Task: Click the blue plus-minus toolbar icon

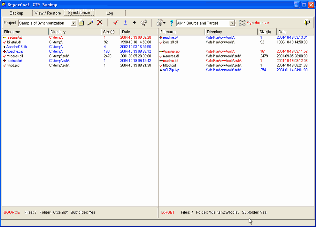Action: [125, 23]
